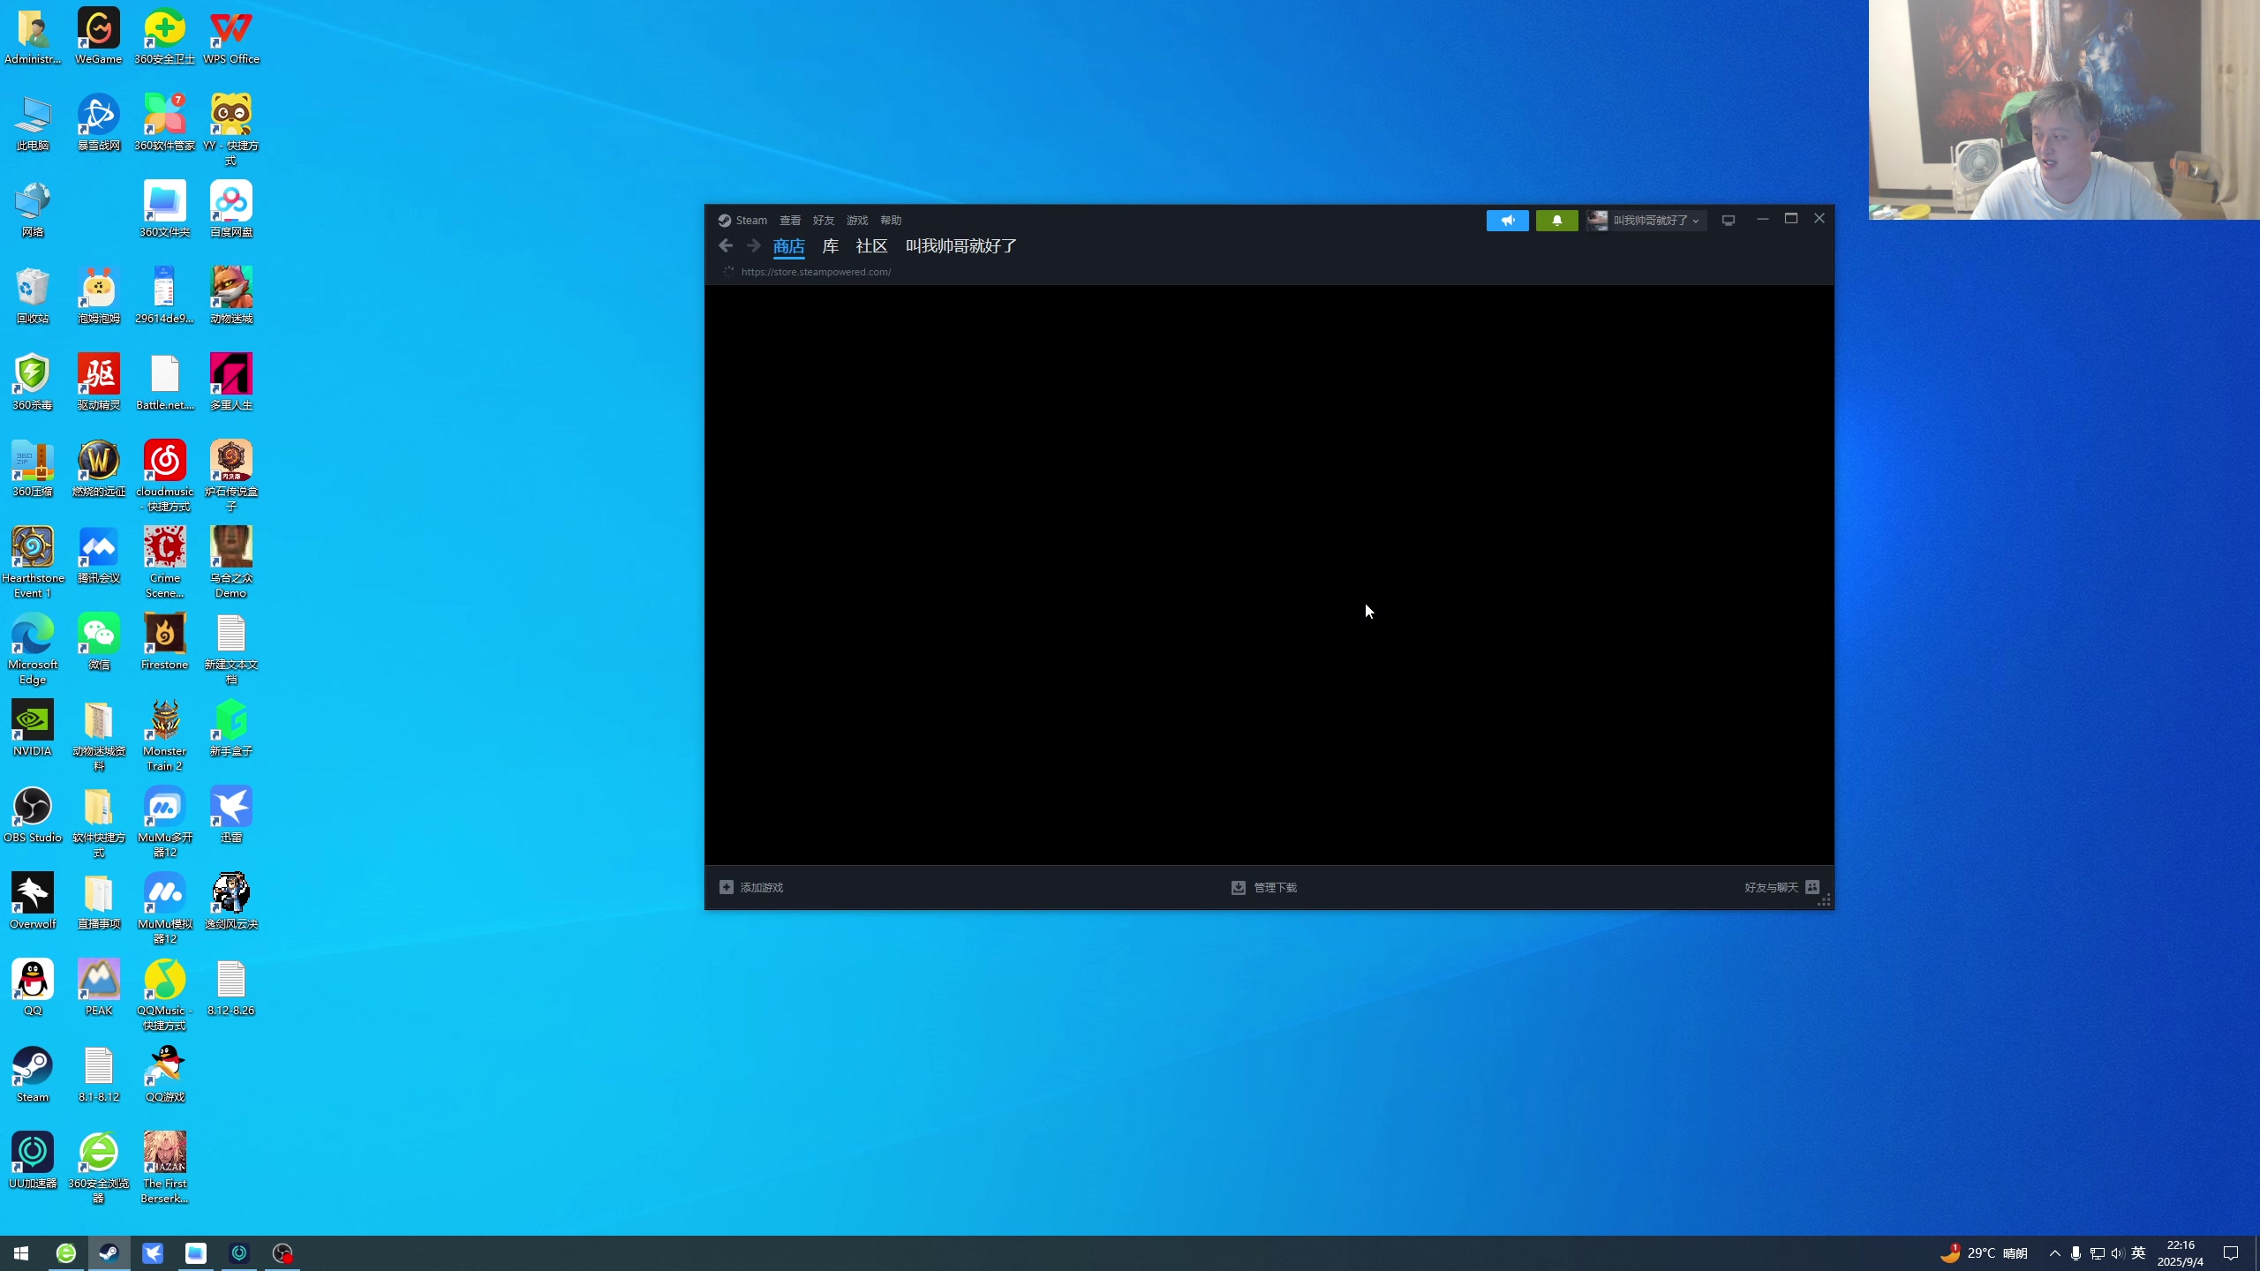Open 好友与聊天 friends and chat
Viewport: 2260px width, 1271px height.
point(1782,887)
